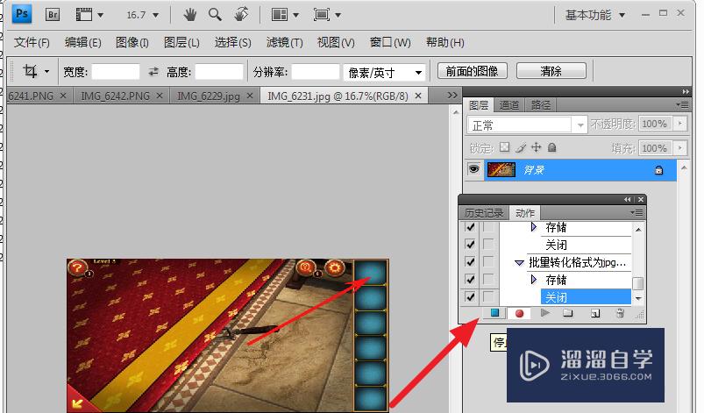Click the Photoshop Ps logo icon
This screenshot has height=413, width=704.
pos(21,14)
